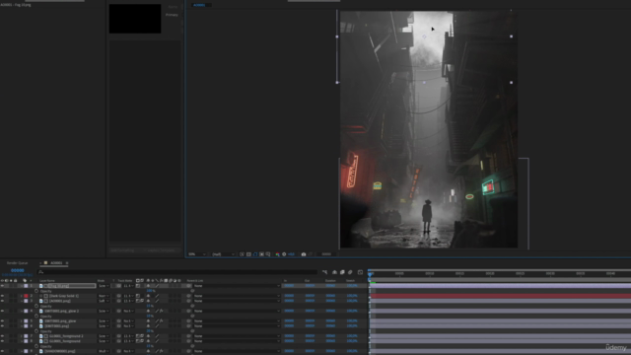Click the search magnifier in timeline search bar
The width and height of the screenshot is (631, 355).
click(40, 272)
